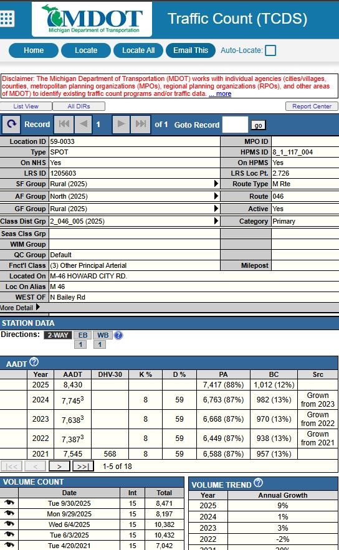339x550 pixels.
Task: Open the Volume Trend help icon
Action: pyautogui.click(x=258, y=483)
